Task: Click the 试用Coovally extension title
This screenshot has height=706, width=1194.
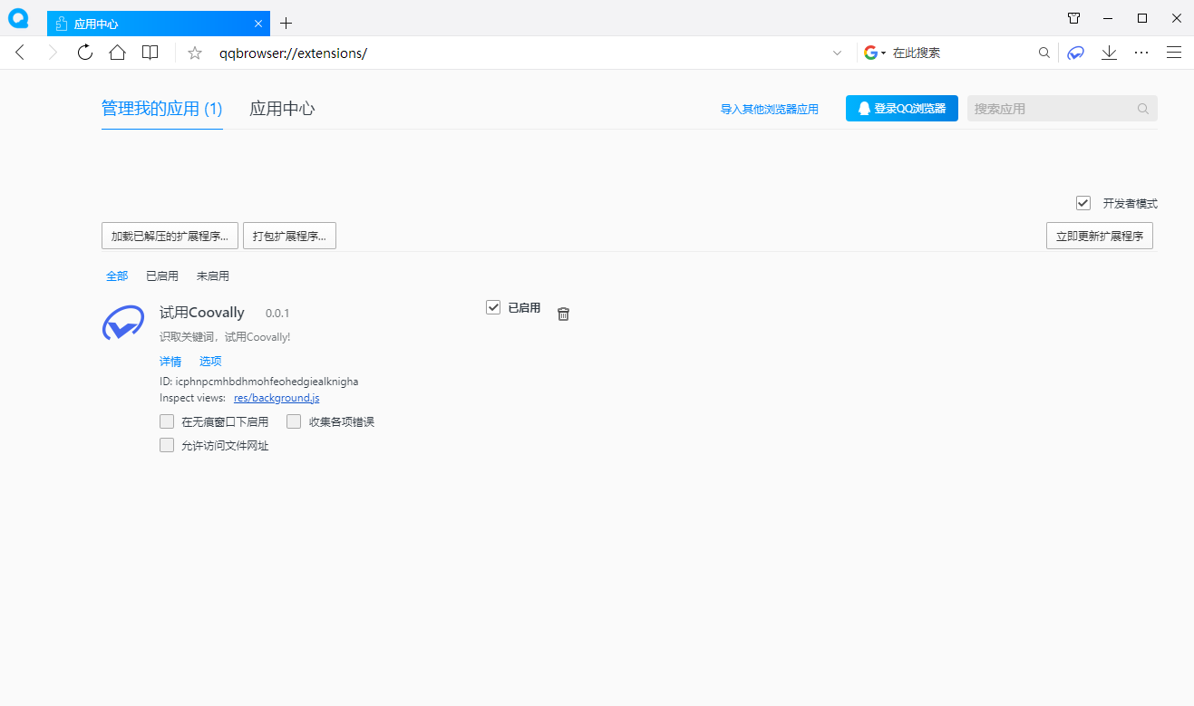Action: (x=202, y=313)
